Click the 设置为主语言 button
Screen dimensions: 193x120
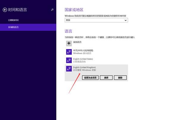coord(90,78)
